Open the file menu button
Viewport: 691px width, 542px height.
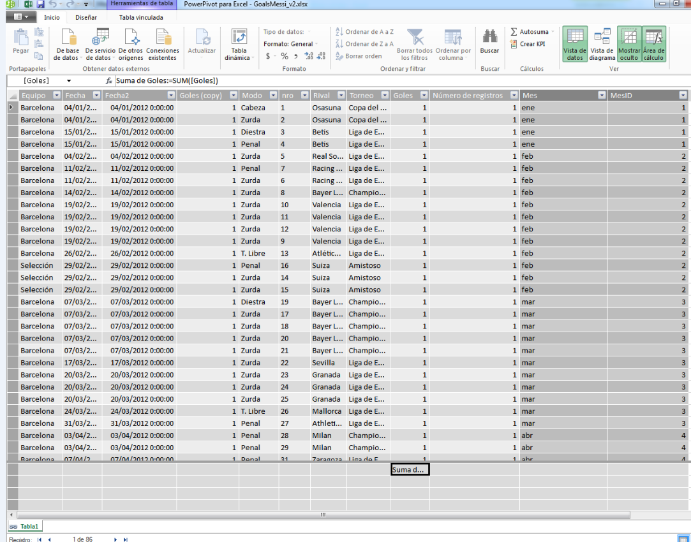[20, 17]
